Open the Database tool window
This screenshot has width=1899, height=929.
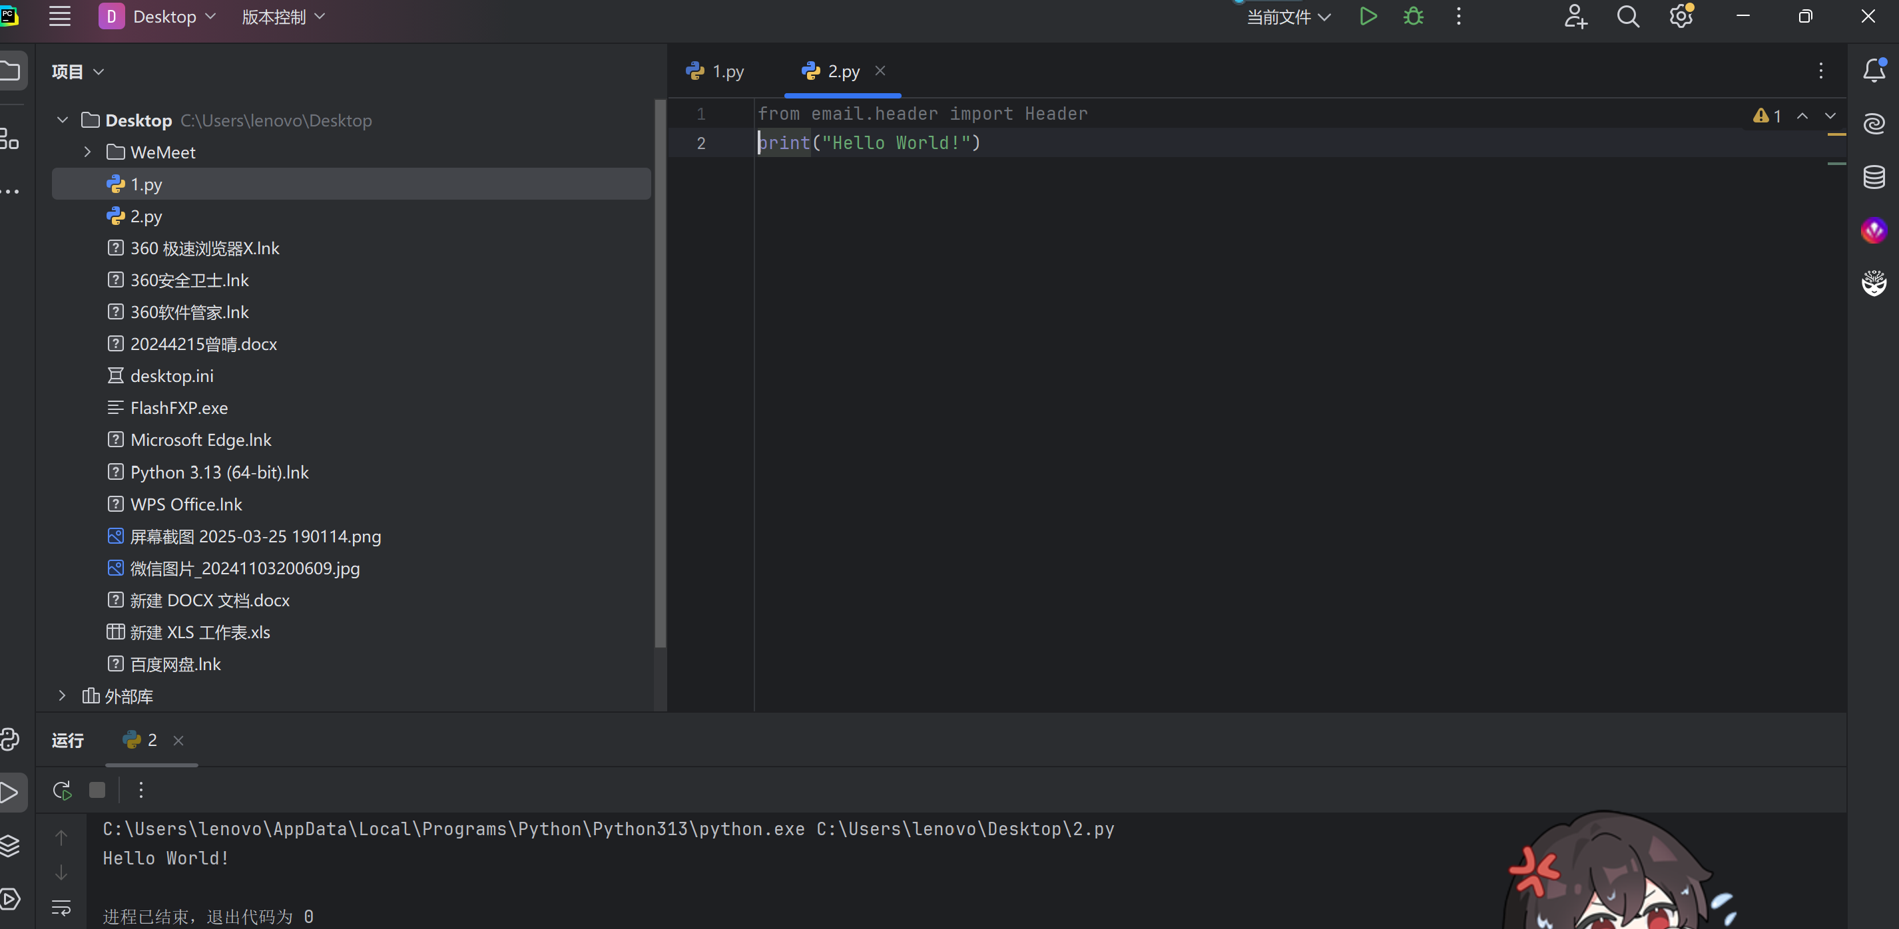coord(1873,177)
